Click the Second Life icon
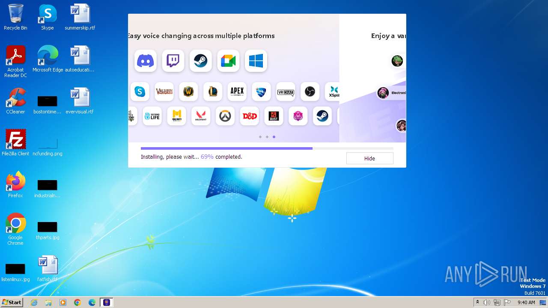Viewport: 548px width, 308px height. (152, 116)
